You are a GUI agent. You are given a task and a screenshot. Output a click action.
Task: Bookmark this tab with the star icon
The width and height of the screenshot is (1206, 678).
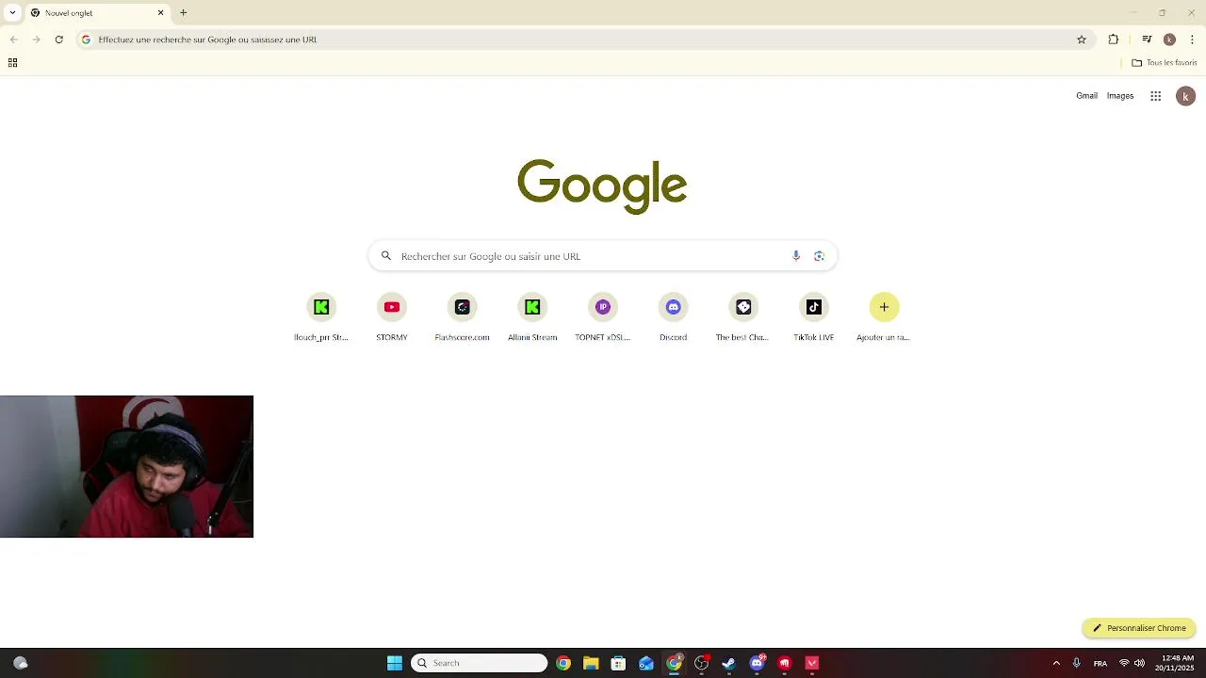tap(1082, 40)
